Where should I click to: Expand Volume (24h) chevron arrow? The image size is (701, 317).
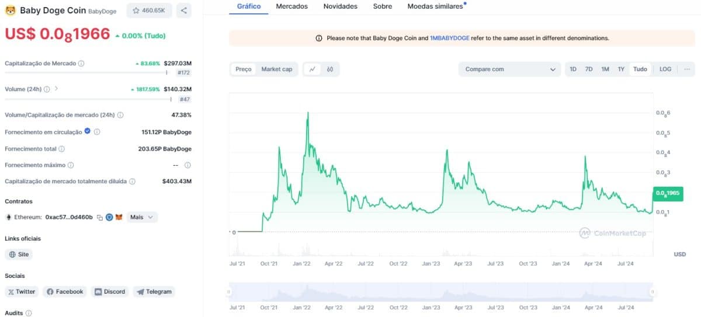pos(56,89)
